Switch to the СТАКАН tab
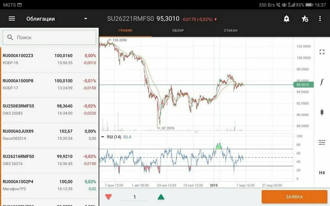330x206 pixels. [231, 30]
